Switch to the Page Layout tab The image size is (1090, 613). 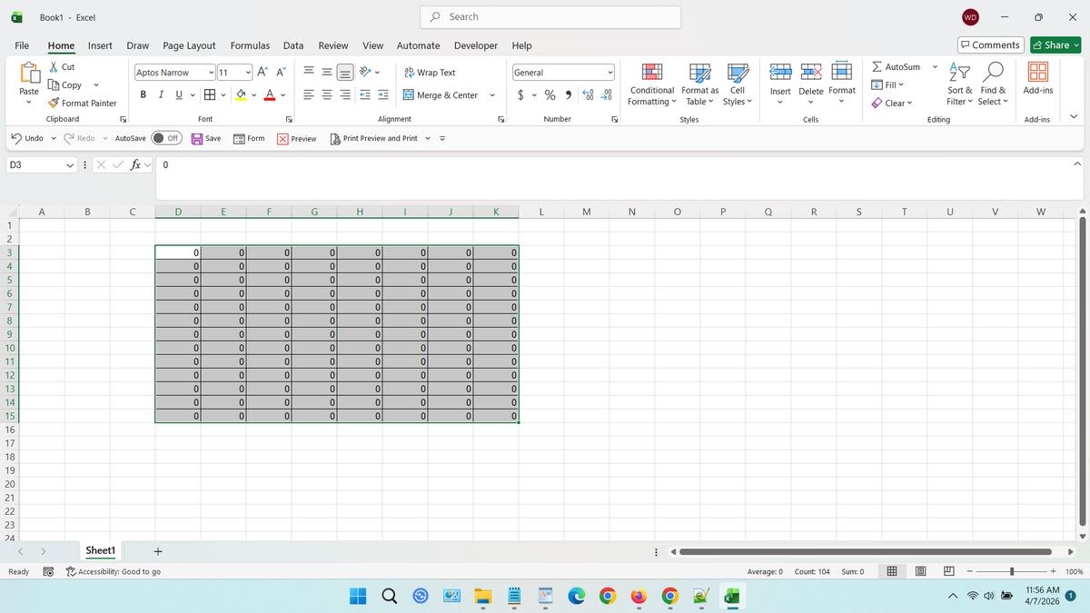(x=189, y=45)
